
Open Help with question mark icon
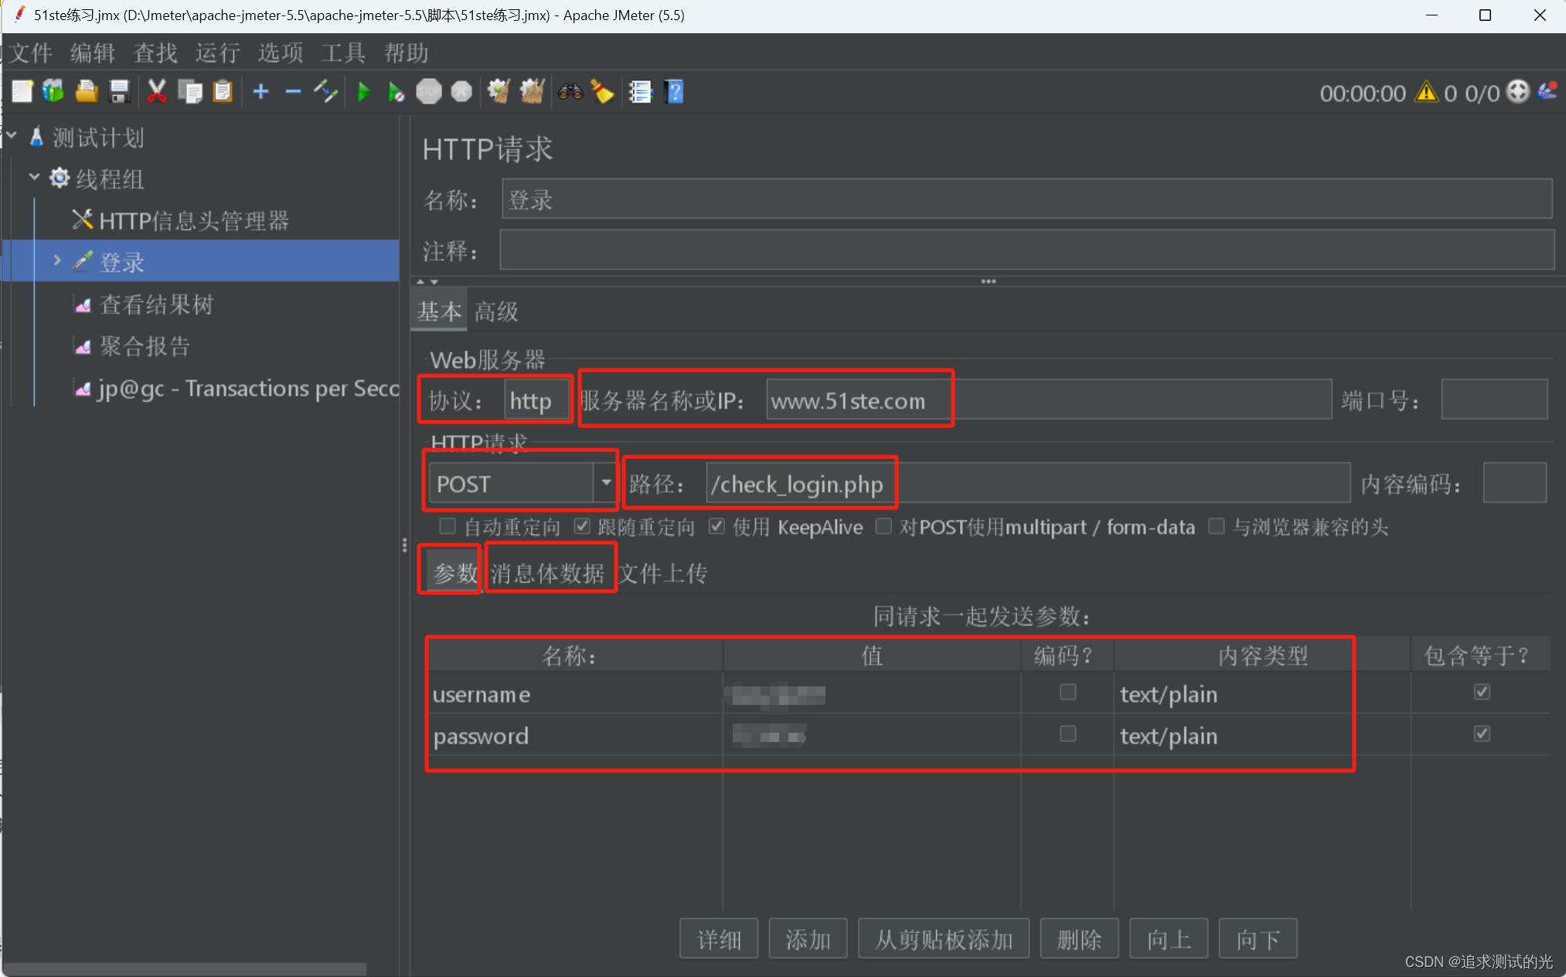click(674, 92)
